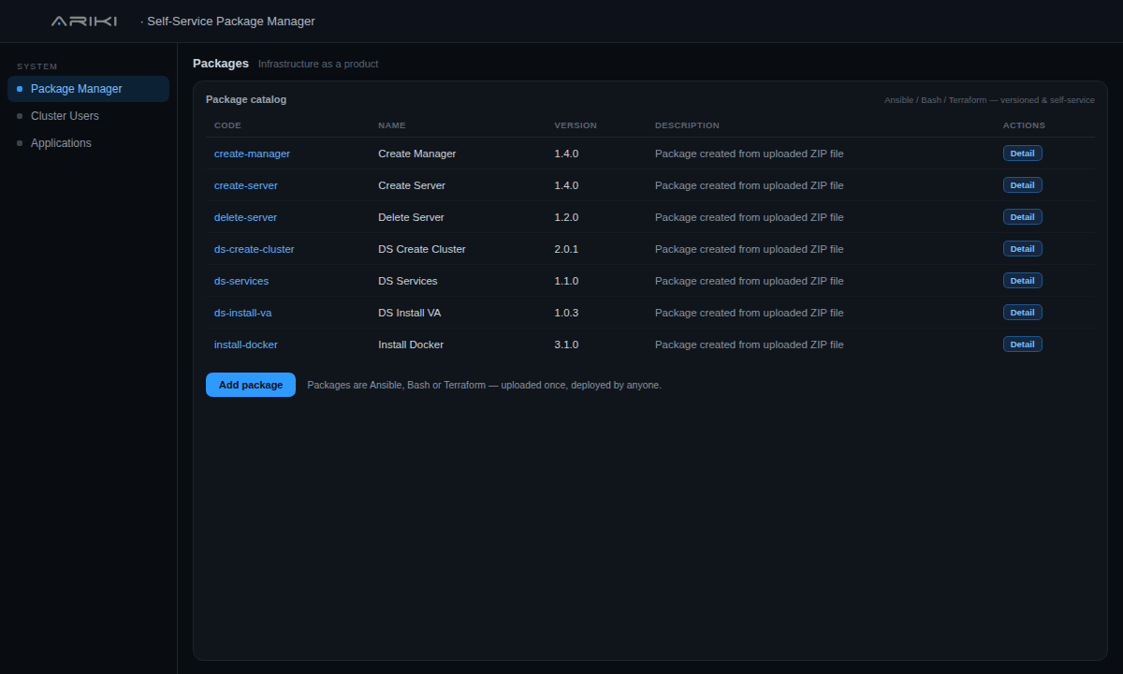Click 'Self-Service Package Manager' header text
This screenshot has width=1123, height=674.
click(231, 21)
